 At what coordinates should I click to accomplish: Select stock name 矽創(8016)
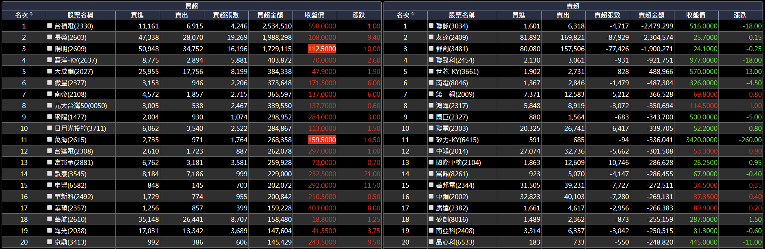(452, 219)
